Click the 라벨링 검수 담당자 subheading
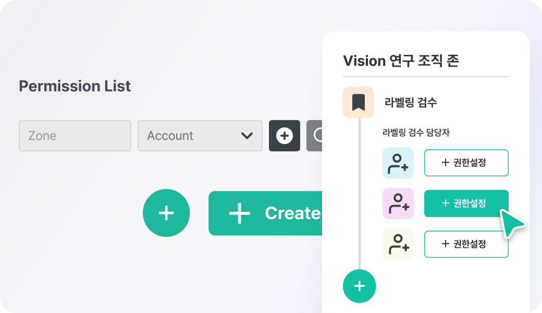Image resolution: width=542 pixels, height=313 pixels. click(416, 133)
